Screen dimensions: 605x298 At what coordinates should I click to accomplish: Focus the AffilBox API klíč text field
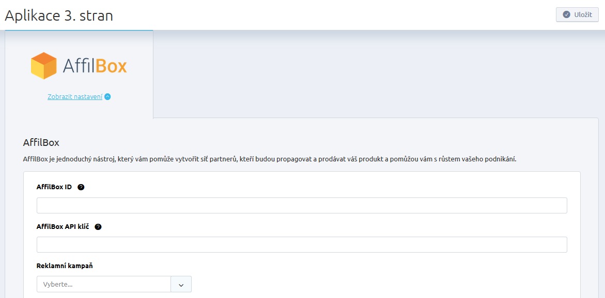302,244
